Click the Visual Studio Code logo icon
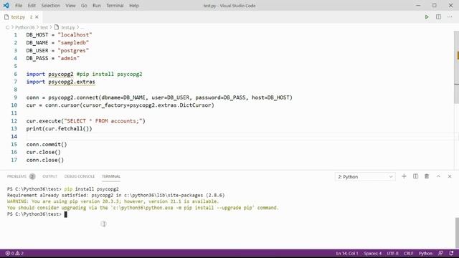Image resolution: width=459 pixels, height=258 pixels. tap(6, 5)
